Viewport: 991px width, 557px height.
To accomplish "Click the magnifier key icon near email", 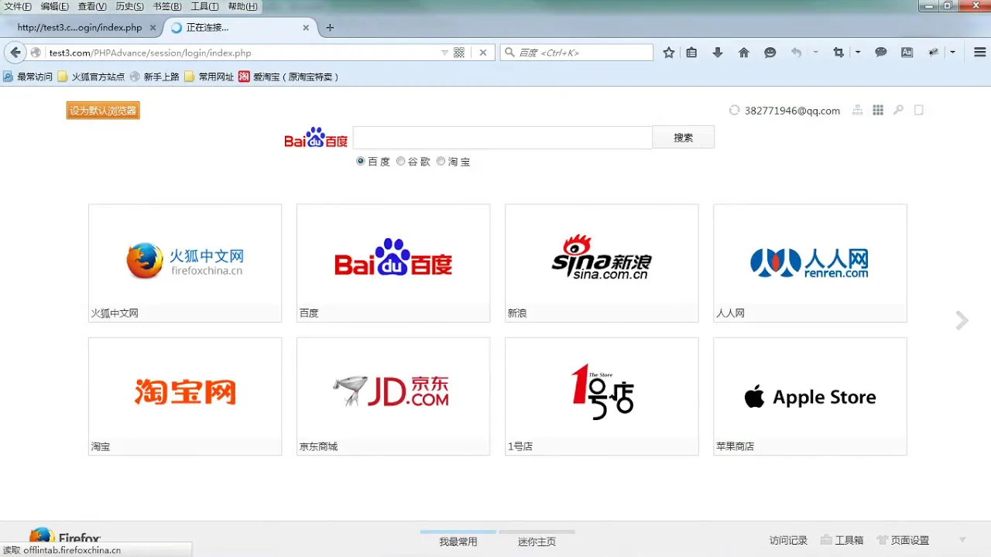I will (x=899, y=111).
